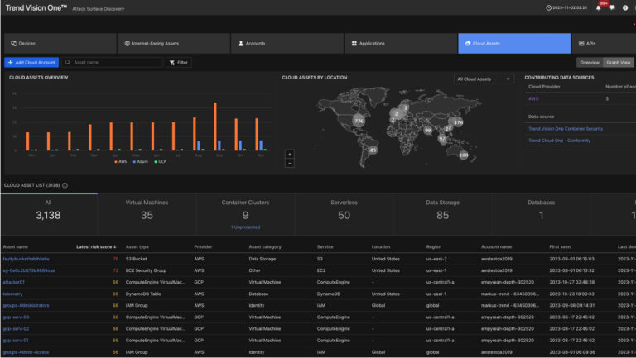The image size is (636, 358).
Task: Switch to the Accounts tab
Action: (287, 43)
